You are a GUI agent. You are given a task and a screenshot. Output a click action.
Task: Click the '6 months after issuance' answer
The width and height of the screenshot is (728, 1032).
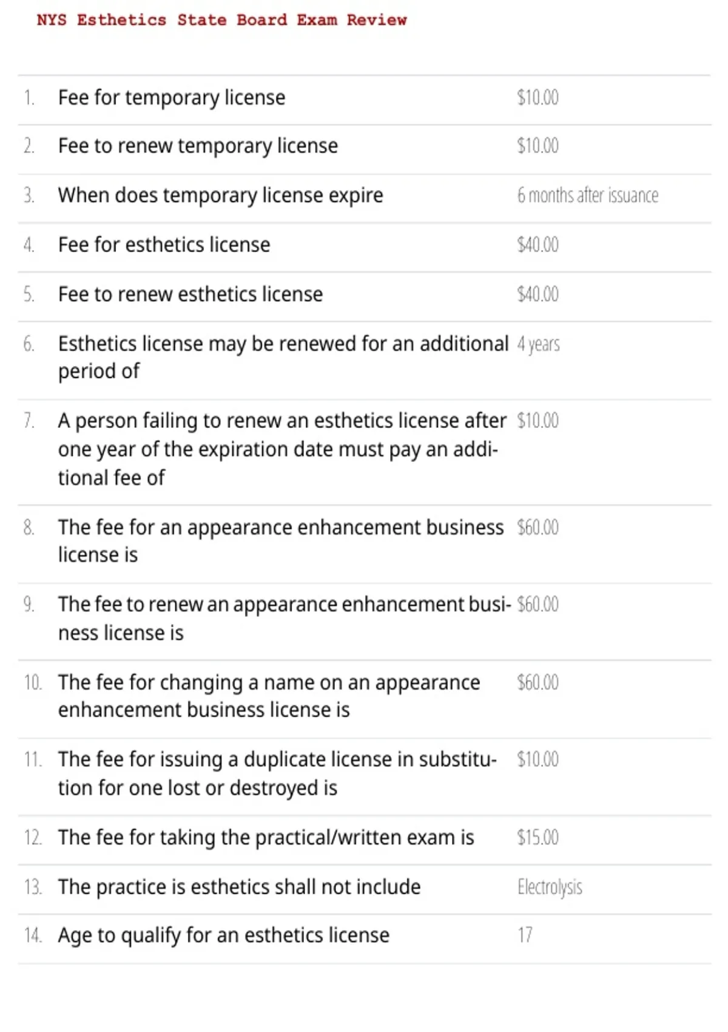pos(587,195)
